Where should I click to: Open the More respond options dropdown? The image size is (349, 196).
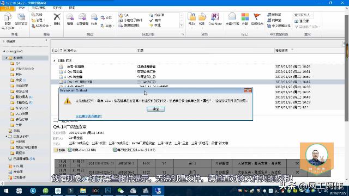107,26
